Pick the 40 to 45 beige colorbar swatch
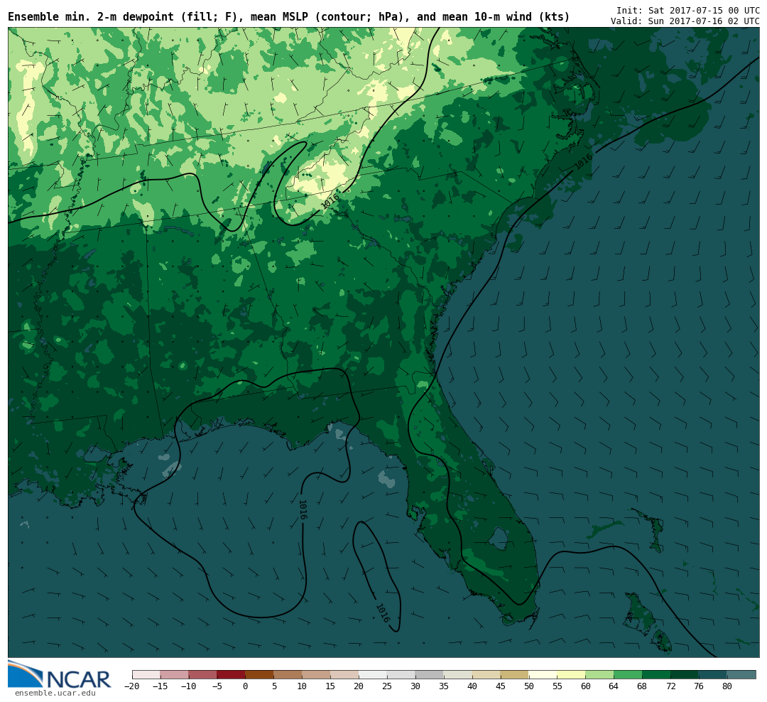The height and width of the screenshot is (702, 767). [486, 674]
